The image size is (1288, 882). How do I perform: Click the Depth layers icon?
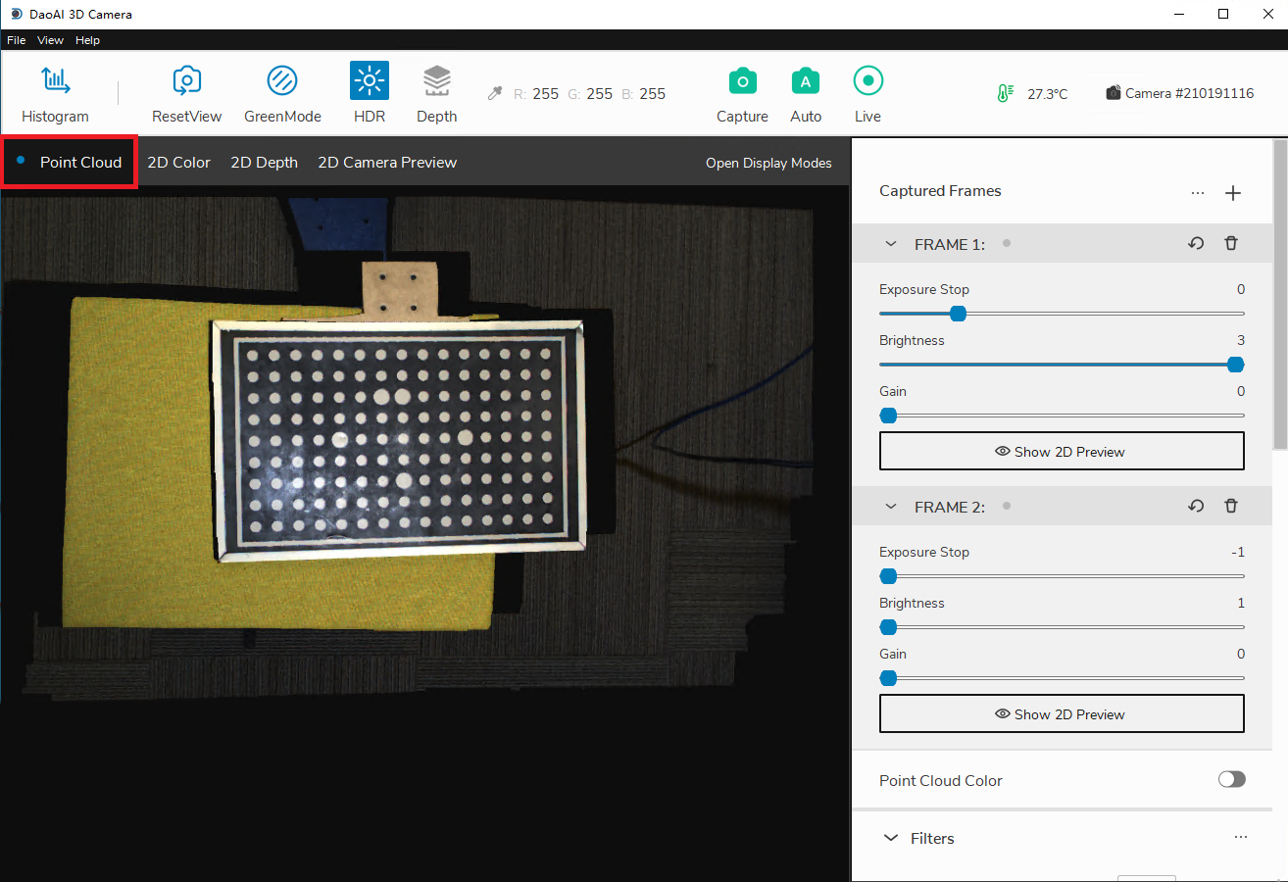(436, 81)
